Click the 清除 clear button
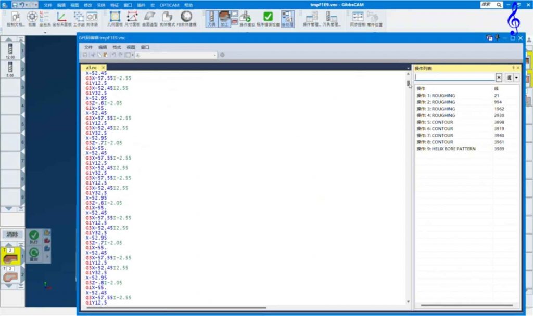Viewport: 533px width, 316px height. click(x=12, y=234)
